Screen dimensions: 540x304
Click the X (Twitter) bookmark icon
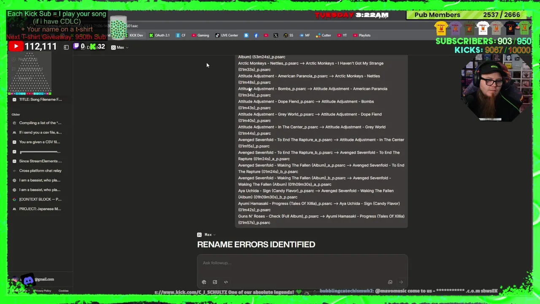[x=275, y=35]
